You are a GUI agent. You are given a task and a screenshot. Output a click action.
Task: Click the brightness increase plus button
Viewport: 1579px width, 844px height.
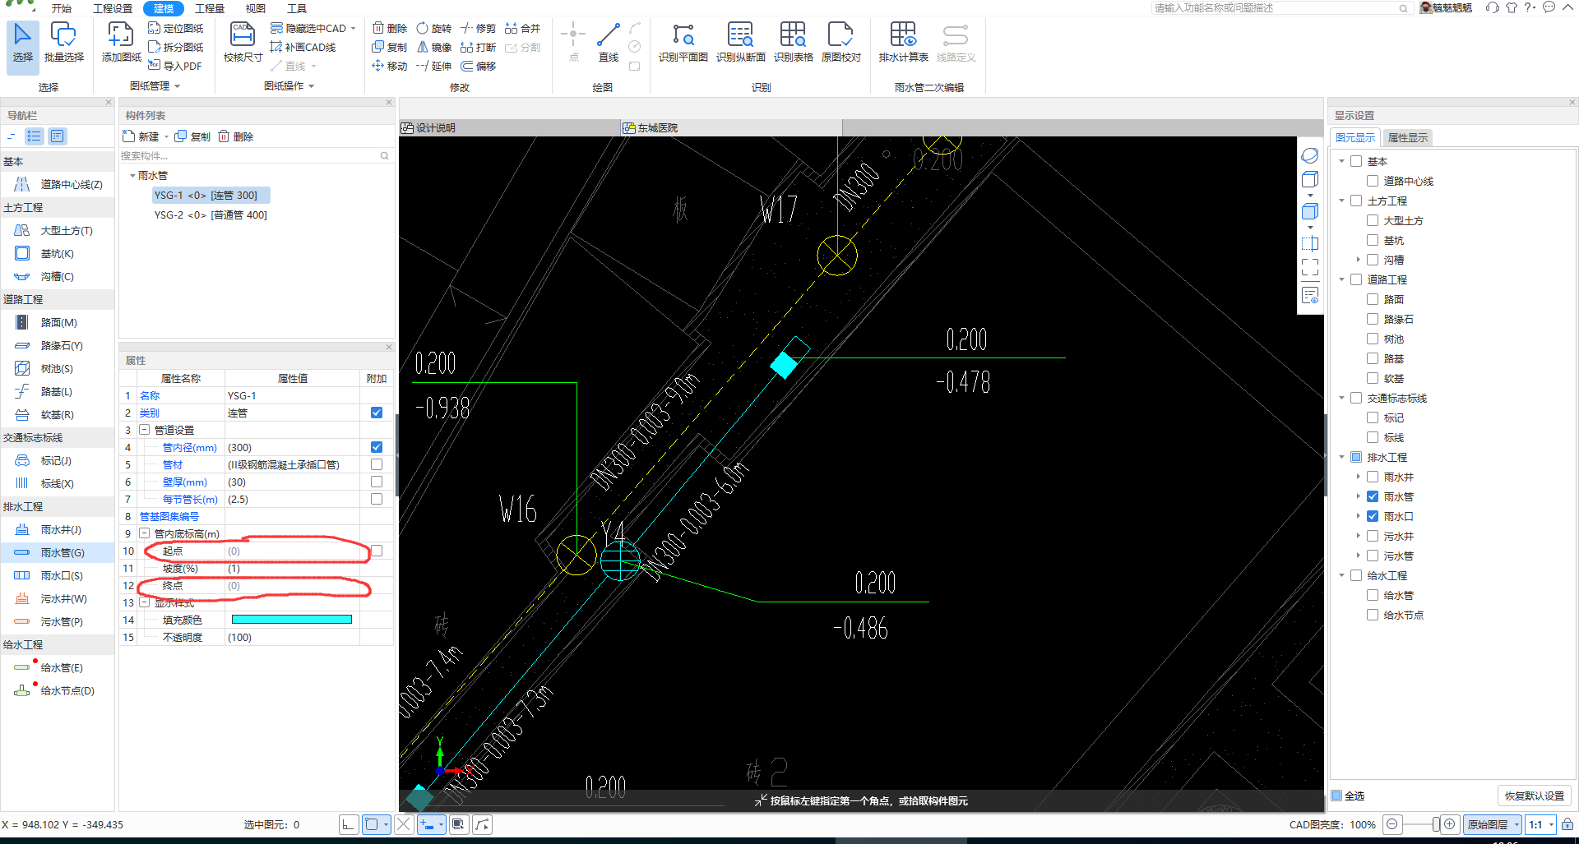pos(1450,824)
